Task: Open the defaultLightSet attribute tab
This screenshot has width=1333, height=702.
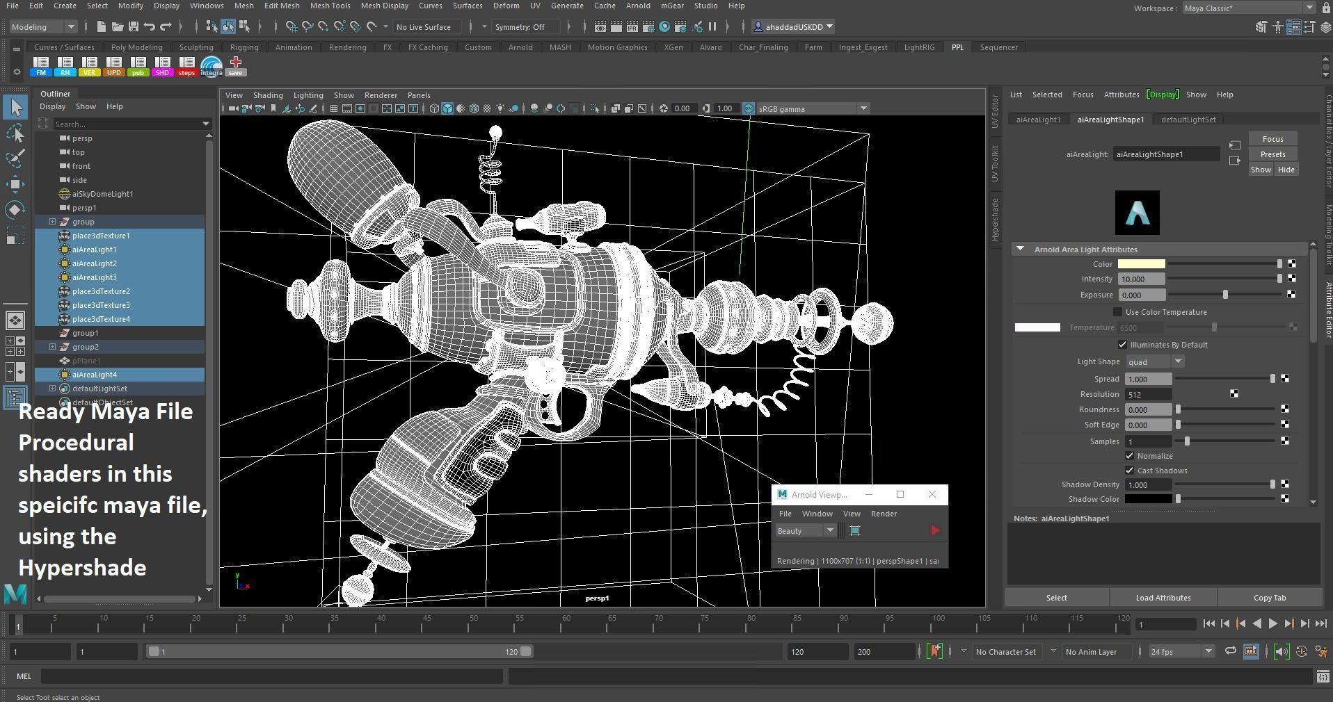Action: 1188,120
